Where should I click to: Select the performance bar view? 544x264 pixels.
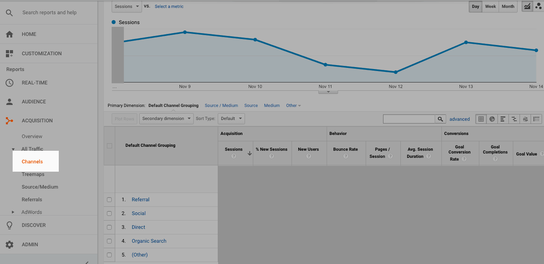503,119
